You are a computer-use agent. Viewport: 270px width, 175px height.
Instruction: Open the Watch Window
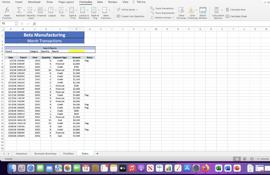click(x=203, y=12)
